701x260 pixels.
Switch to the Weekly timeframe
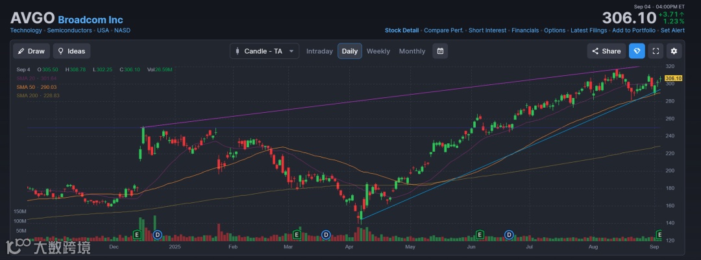(378, 51)
